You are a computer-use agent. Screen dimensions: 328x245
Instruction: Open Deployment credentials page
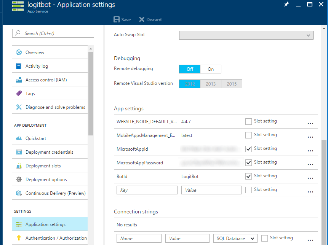coord(50,152)
